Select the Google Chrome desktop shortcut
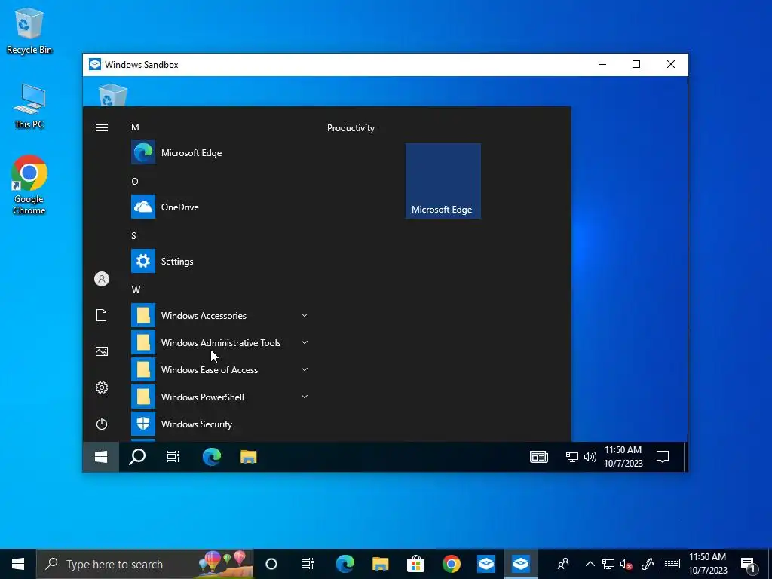Screen dimensions: 772x579 point(29,185)
